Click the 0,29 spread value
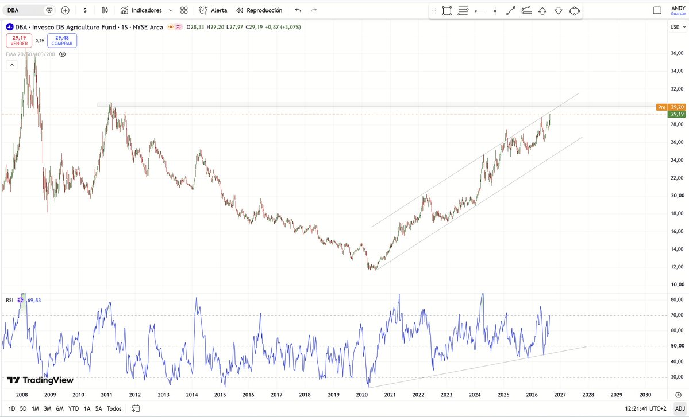 [40, 41]
